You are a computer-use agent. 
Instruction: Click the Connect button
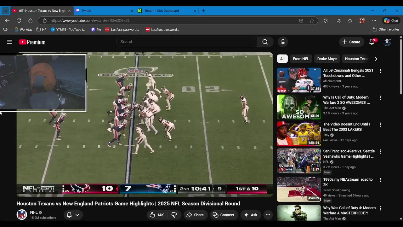pyautogui.click(x=223, y=215)
